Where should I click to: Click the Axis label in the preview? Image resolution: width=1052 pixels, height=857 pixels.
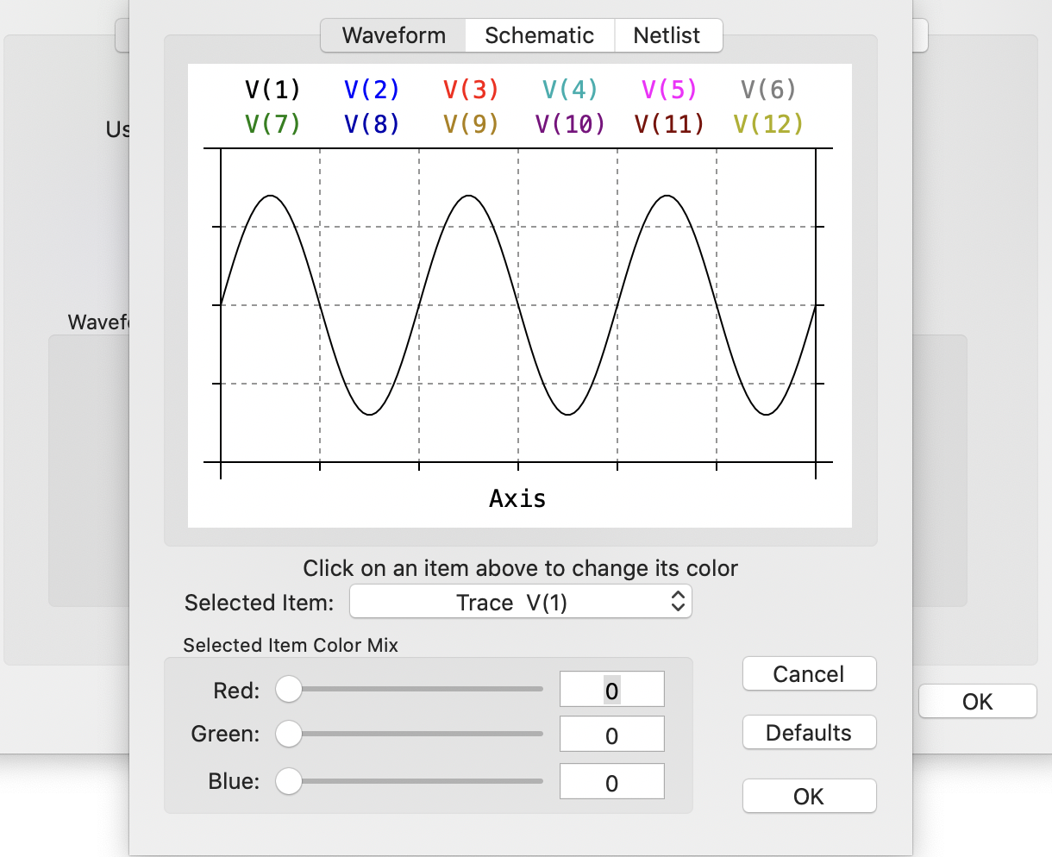[517, 497]
